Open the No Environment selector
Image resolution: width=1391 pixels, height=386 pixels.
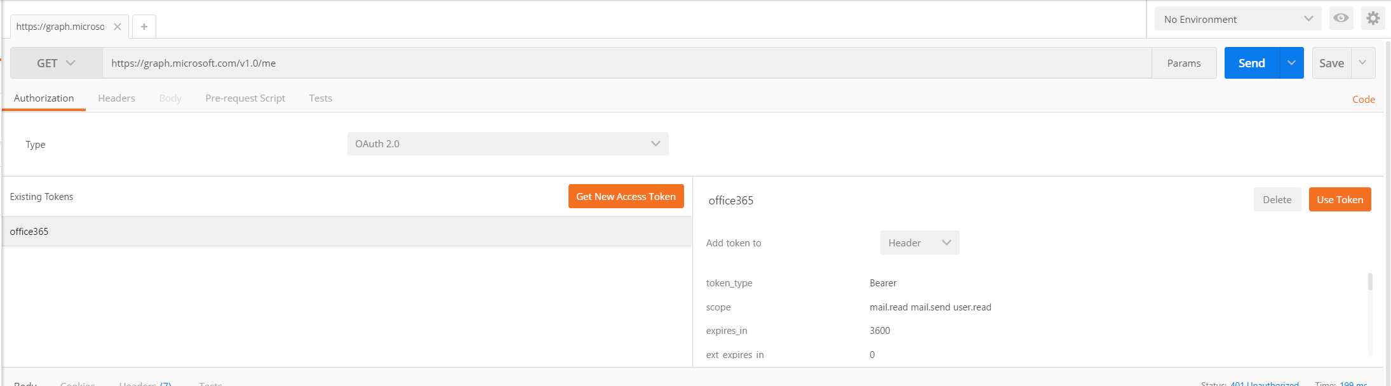[x=1237, y=19]
